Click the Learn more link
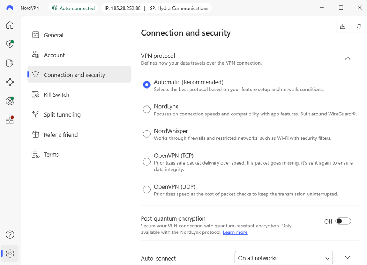 [x=235, y=232]
